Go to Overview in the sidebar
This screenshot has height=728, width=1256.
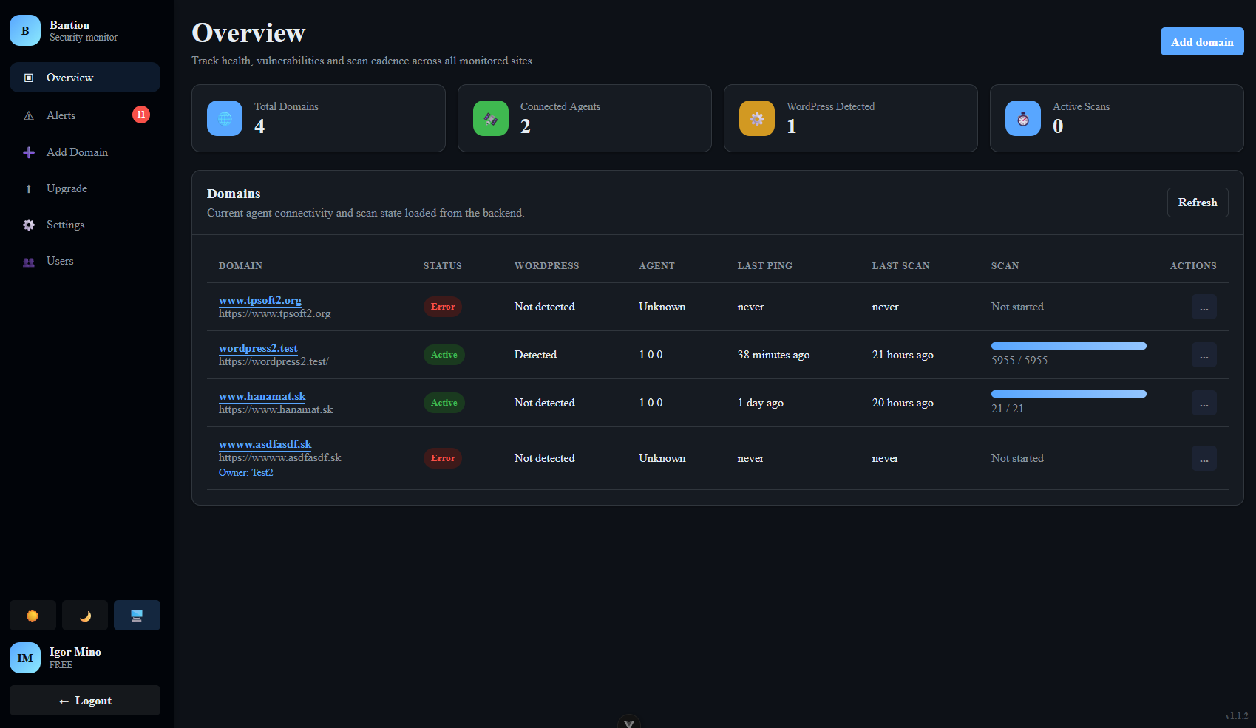[85, 78]
